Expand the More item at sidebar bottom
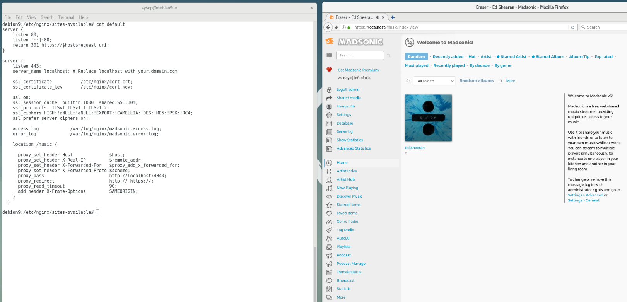627x302 pixels. pyautogui.click(x=341, y=297)
